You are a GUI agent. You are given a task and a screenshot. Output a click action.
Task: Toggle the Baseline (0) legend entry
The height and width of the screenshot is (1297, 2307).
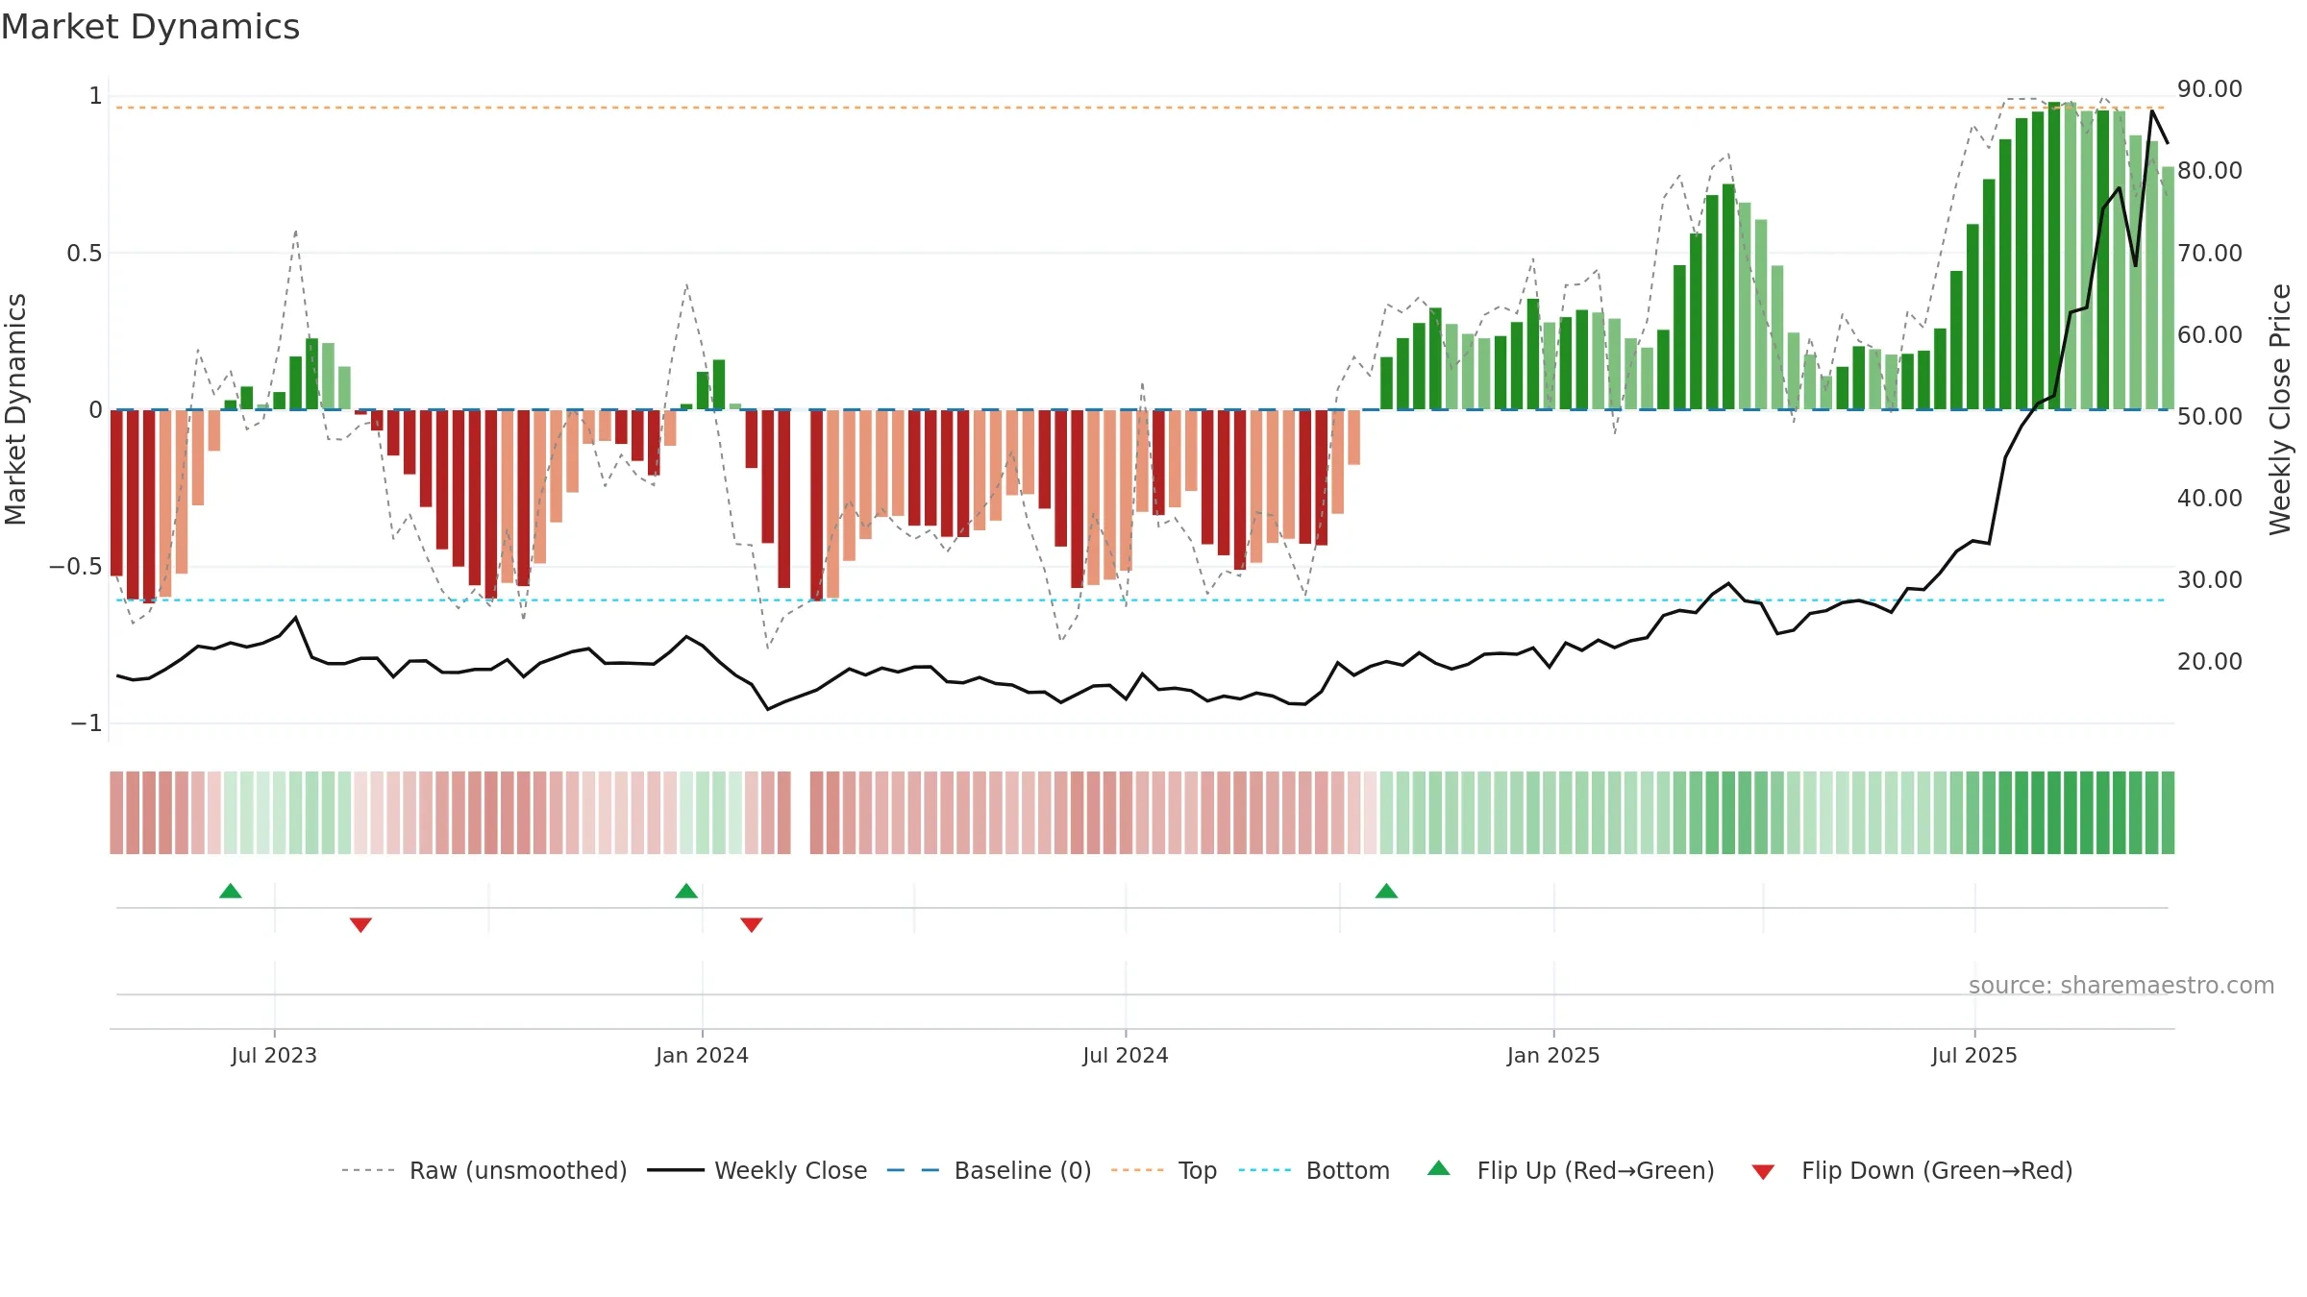(988, 1170)
